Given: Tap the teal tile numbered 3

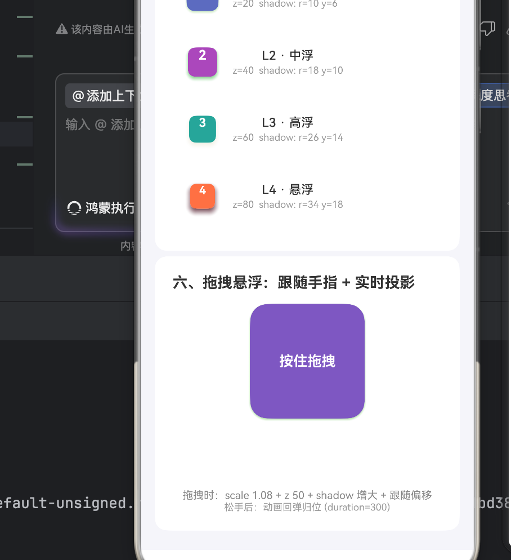Looking at the screenshot, I should pos(203,129).
